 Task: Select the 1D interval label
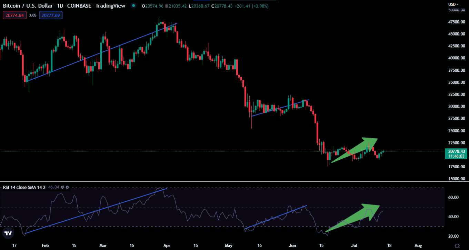click(59, 6)
